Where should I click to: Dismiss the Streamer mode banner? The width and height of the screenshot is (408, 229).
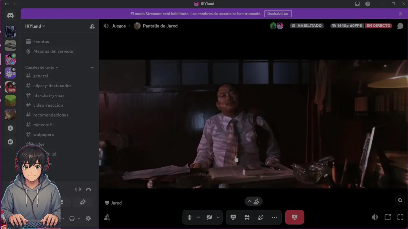[x=400, y=14]
